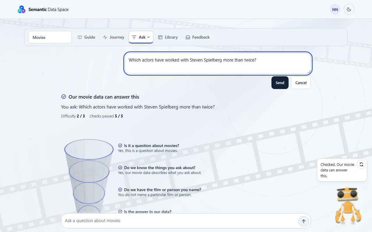Image resolution: width=372 pixels, height=232 pixels.
Task: Submit with the up-arrow send icon
Action: pyautogui.click(x=304, y=221)
